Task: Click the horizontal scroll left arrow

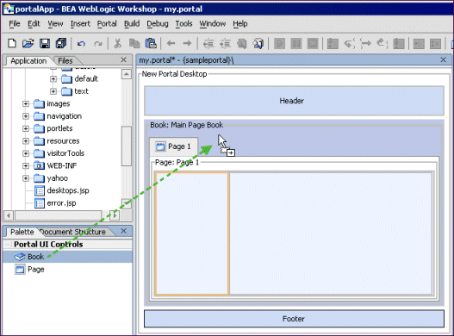Action: [9, 215]
